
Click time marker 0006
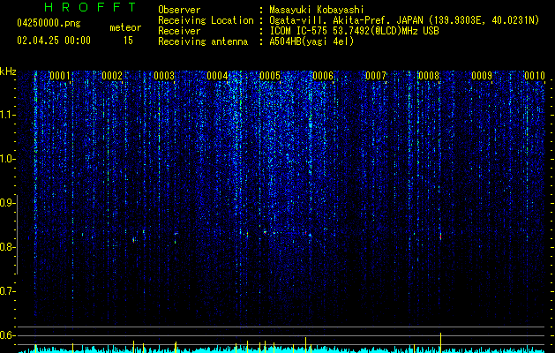point(323,76)
